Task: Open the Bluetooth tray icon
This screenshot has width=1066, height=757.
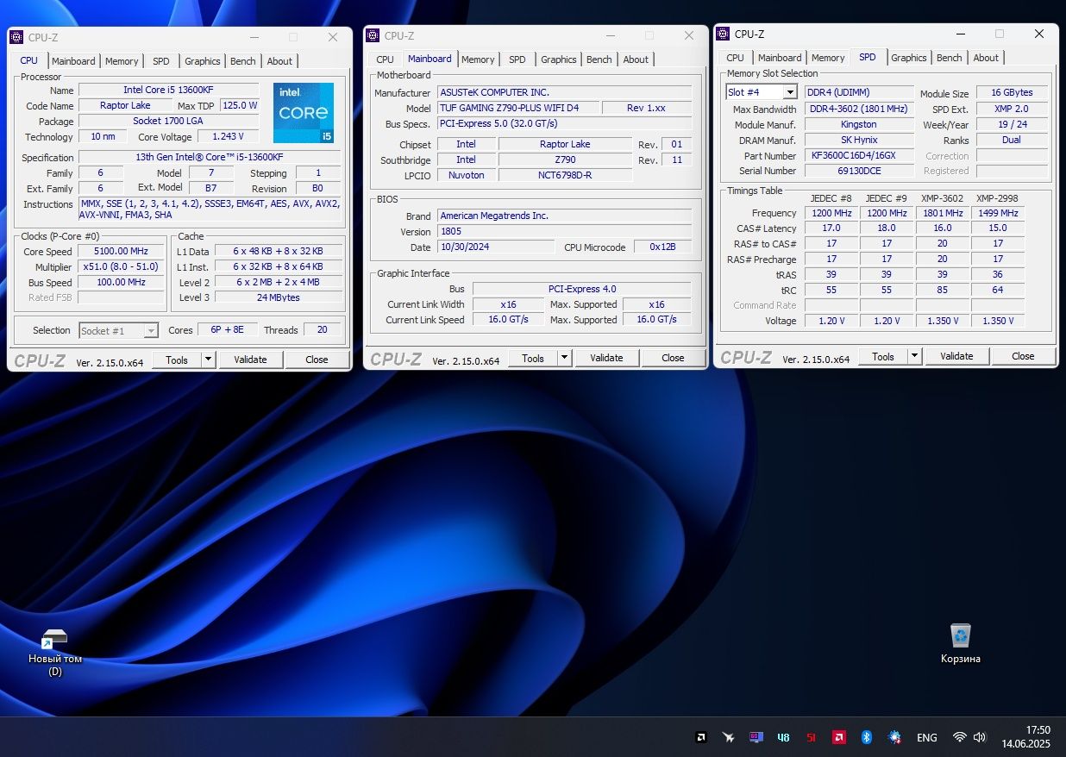Action: point(867,737)
